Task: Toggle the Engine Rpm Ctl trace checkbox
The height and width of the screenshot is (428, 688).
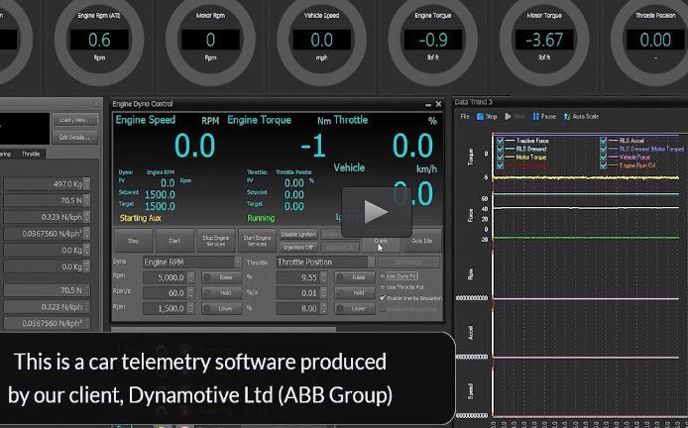Action: (604, 165)
